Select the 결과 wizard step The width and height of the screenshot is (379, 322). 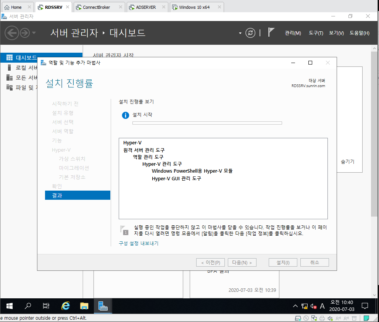[x=77, y=195]
